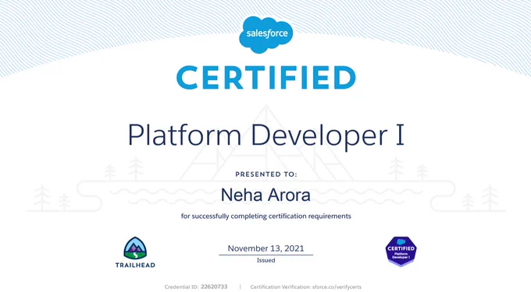Click the 'PRESENTED TO:' label

point(265,174)
